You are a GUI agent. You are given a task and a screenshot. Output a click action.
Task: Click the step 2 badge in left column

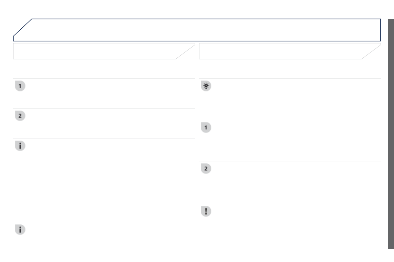click(21, 116)
